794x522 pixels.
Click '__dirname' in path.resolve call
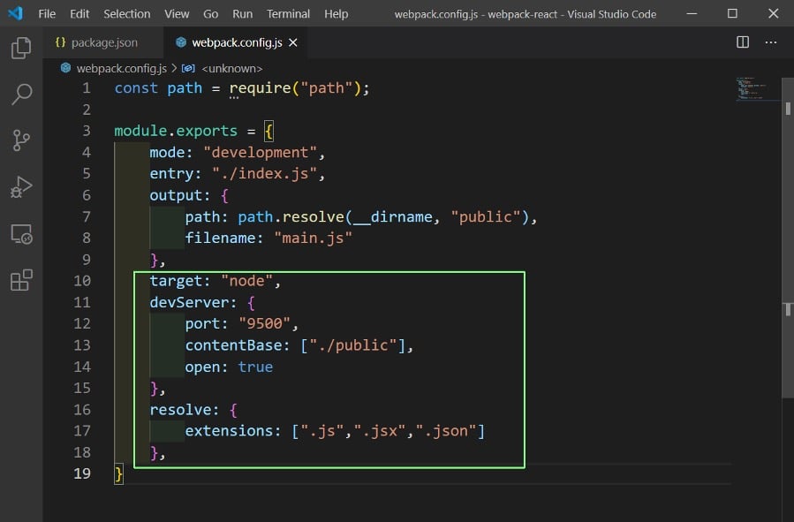tap(392, 216)
